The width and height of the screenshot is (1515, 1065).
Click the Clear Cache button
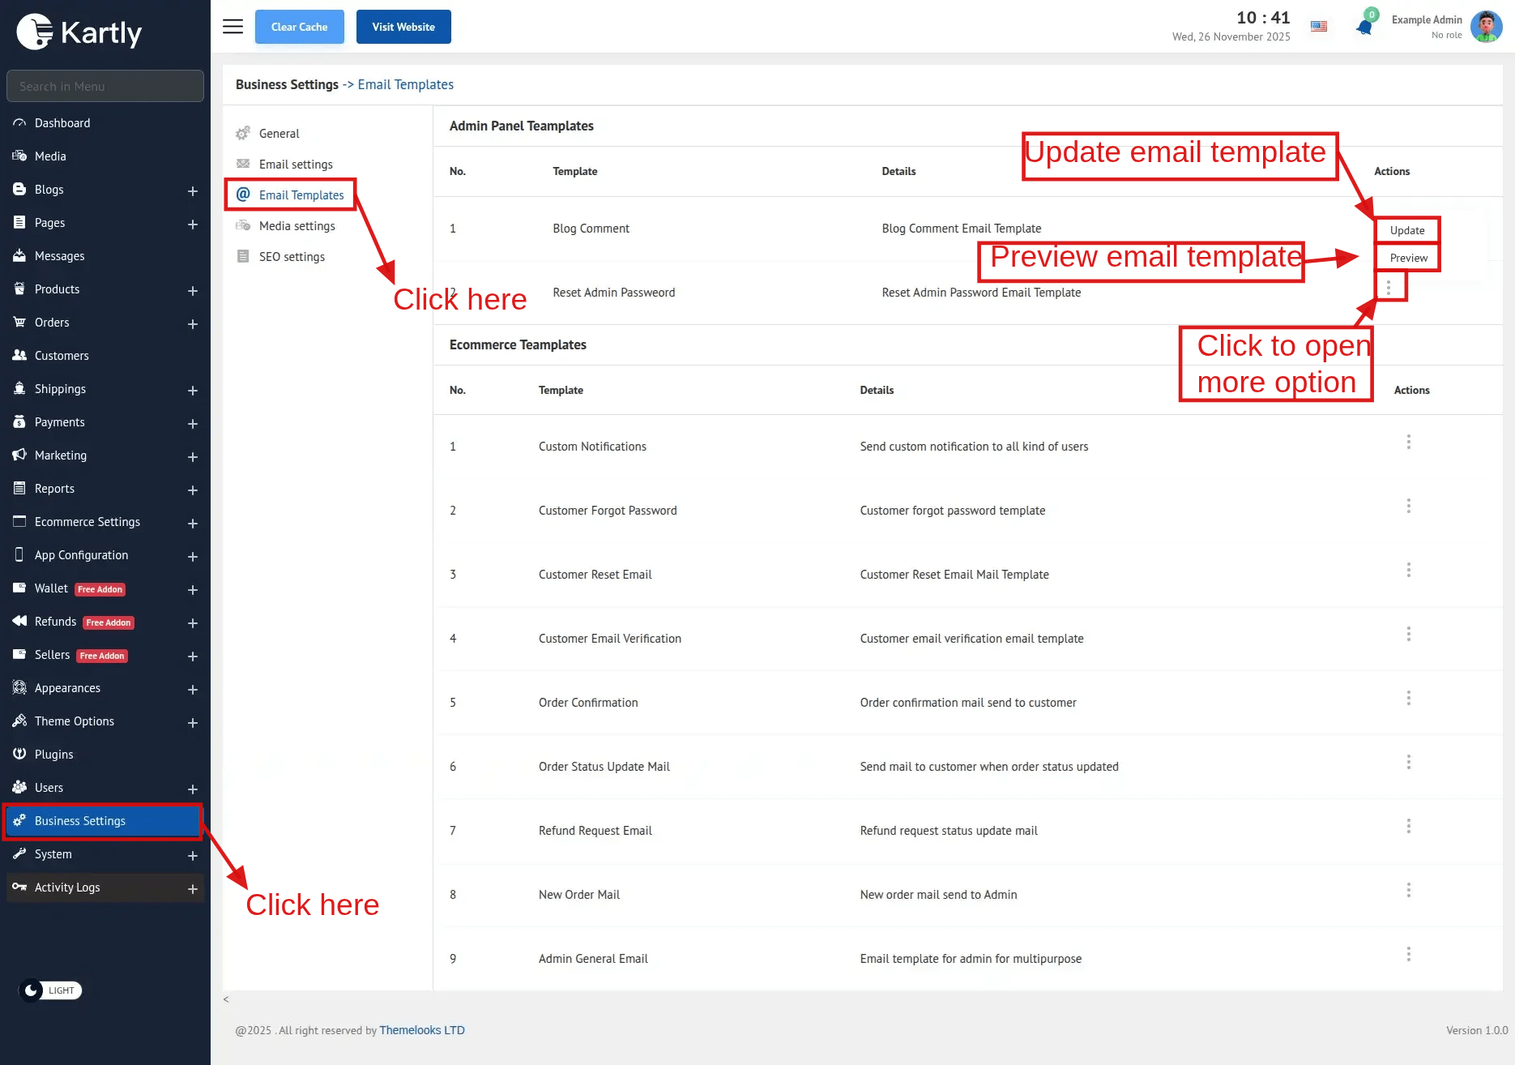tap(299, 27)
